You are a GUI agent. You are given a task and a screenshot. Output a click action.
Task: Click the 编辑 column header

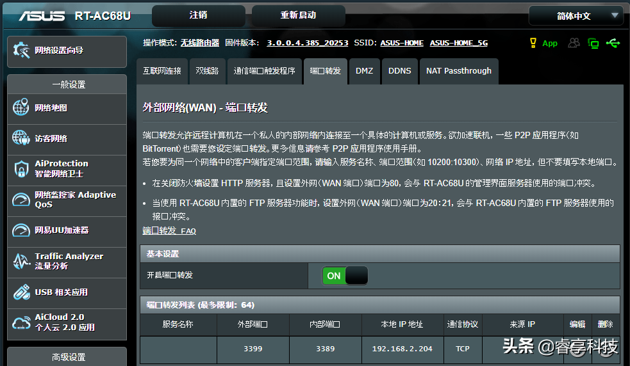click(577, 324)
